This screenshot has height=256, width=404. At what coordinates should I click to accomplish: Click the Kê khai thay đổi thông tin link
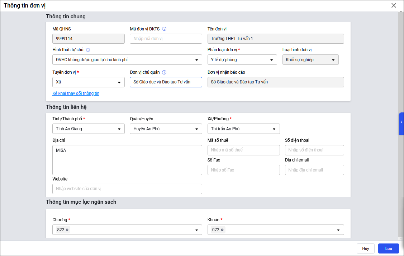tap(76, 93)
